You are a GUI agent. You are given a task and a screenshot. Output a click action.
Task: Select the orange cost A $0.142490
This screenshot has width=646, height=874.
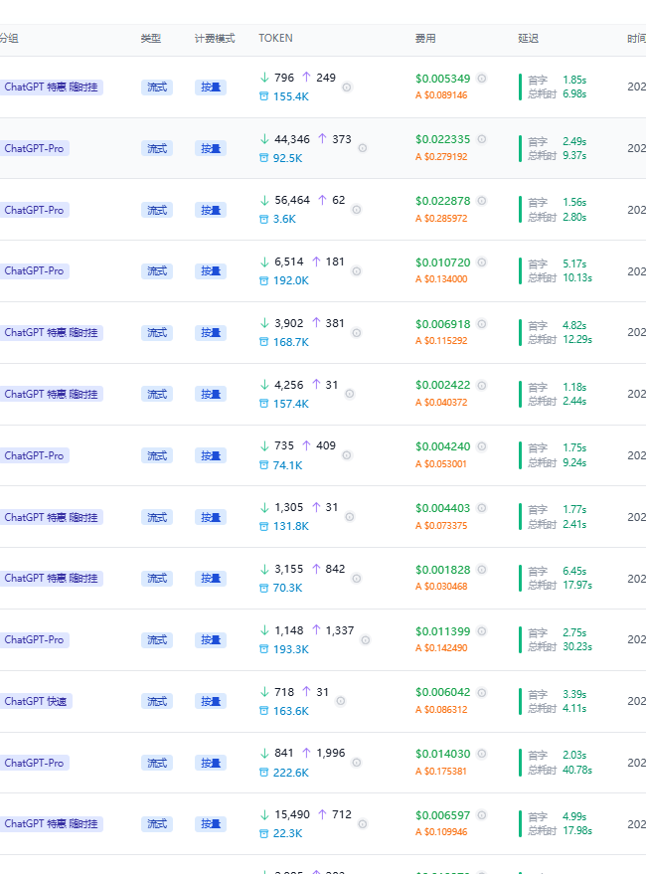click(441, 648)
